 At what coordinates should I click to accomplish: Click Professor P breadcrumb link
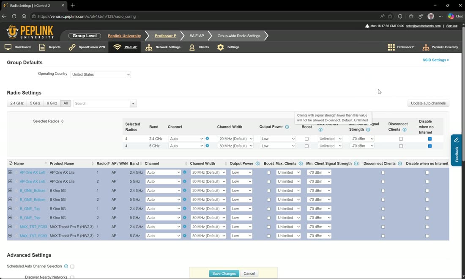[165, 36]
